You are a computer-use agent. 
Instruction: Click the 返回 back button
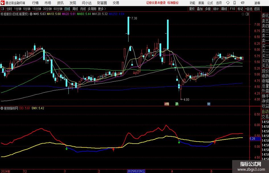(x=257, y=9)
